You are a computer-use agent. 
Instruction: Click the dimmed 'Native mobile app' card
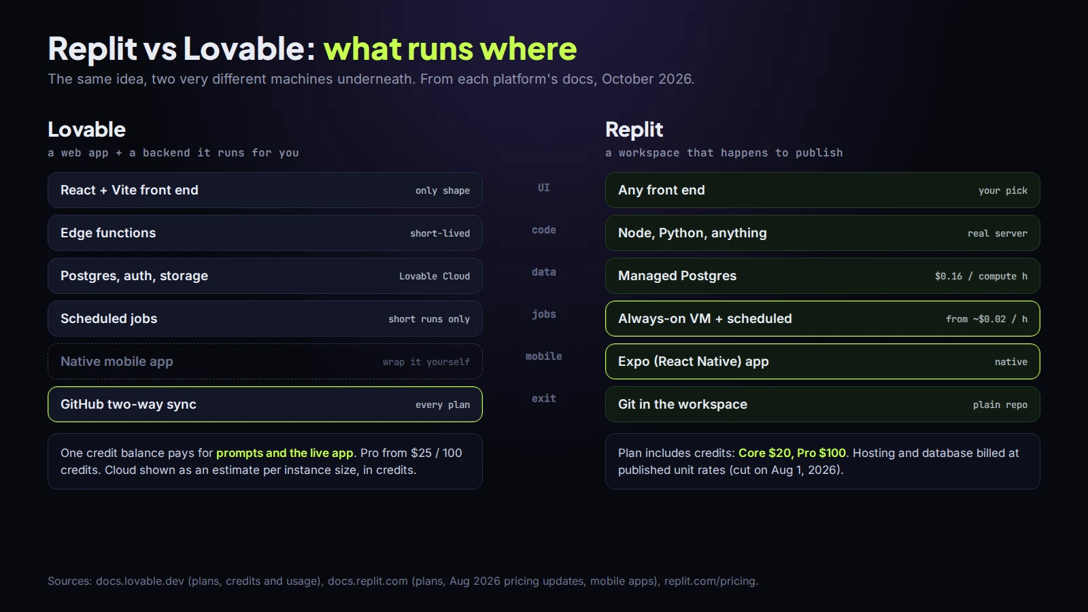tap(265, 362)
